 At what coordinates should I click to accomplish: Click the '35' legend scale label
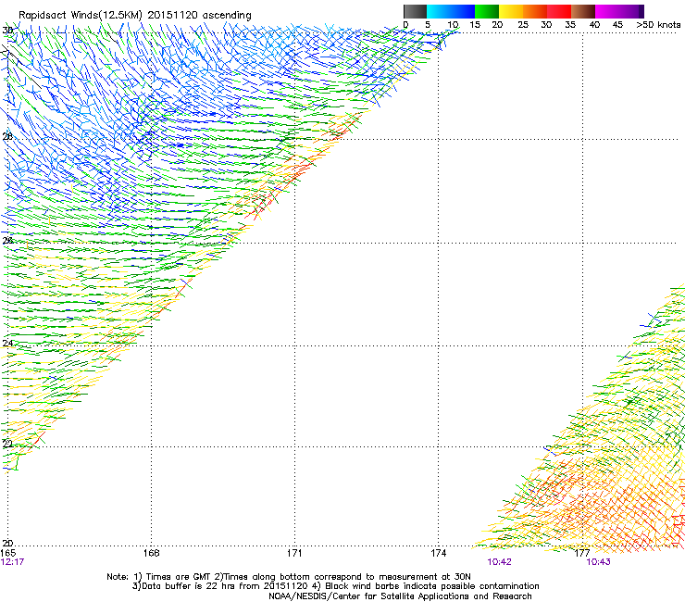[570, 25]
